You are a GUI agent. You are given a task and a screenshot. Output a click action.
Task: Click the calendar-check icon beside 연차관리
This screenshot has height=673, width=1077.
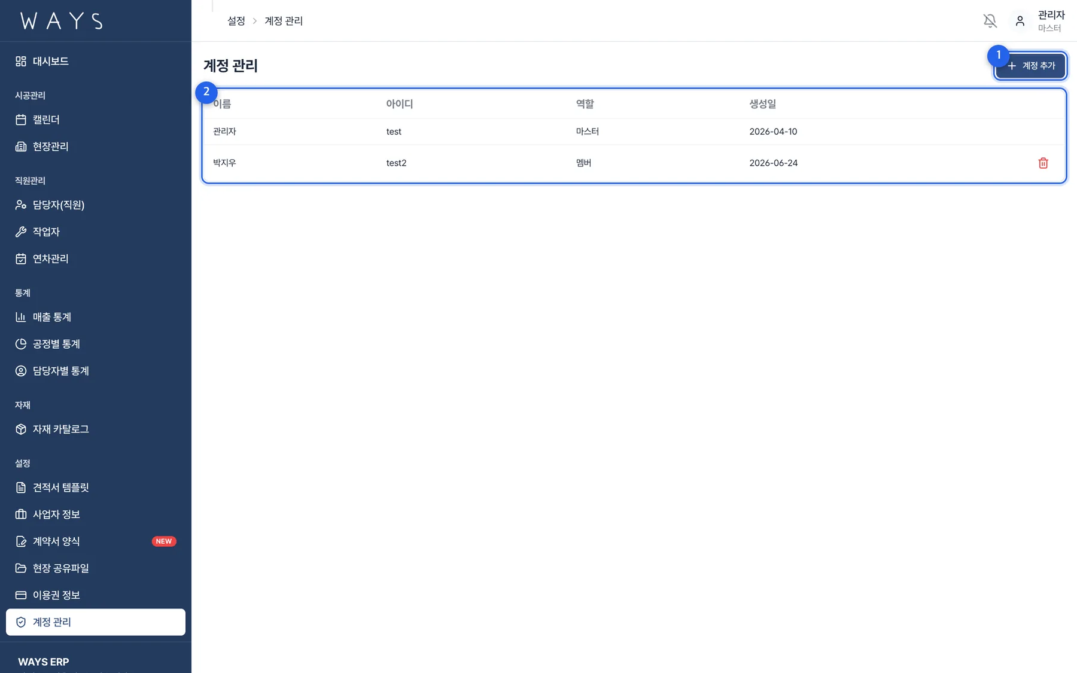coord(21,258)
